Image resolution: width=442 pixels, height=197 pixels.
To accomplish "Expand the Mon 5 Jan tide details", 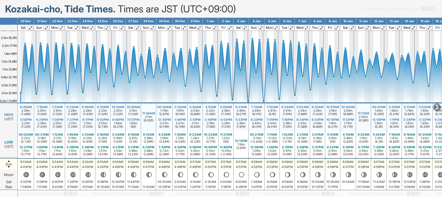I will (x=276, y=28).
